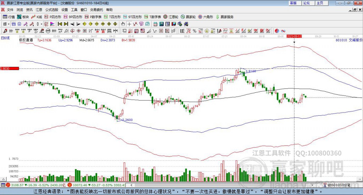Jump to first bar icon
This screenshot has height=195, width=363.
pyautogui.click(x=60, y=24)
